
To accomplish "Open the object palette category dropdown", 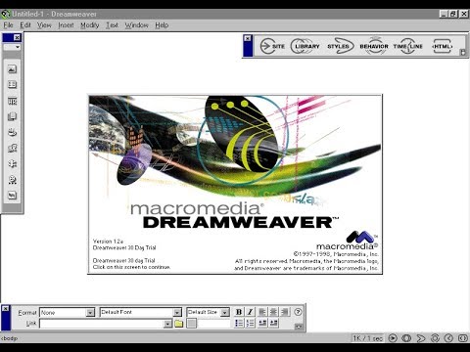I will [x=12, y=47].
